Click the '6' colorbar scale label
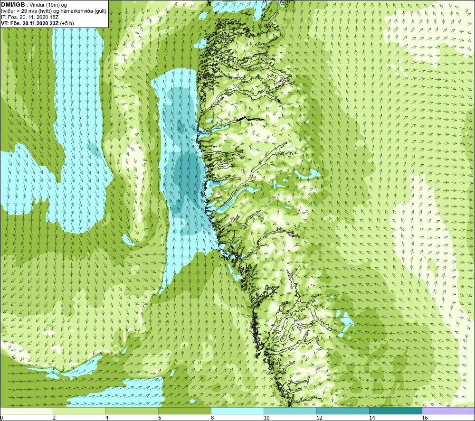 pos(160,418)
